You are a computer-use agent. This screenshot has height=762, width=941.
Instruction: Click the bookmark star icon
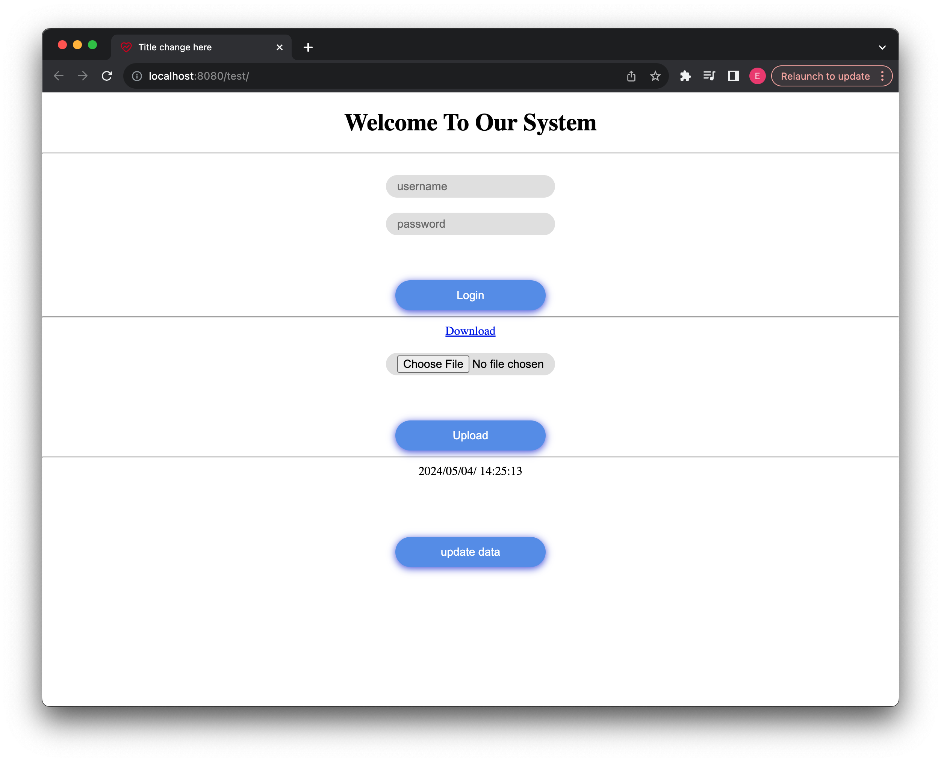656,76
